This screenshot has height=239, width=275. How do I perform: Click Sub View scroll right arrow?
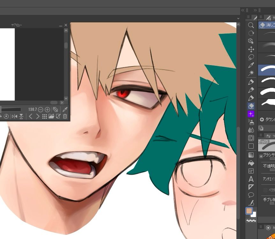[x=62, y=103]
